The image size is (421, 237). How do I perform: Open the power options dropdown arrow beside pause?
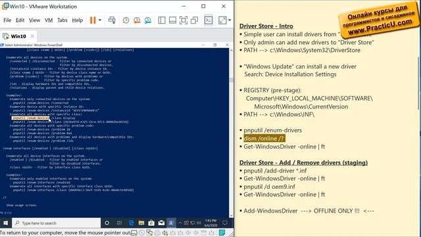100,20
